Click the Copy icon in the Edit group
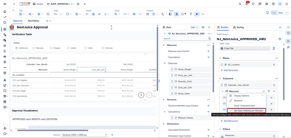Viewport: 291px width, 138px height. (x=77, y=14)
